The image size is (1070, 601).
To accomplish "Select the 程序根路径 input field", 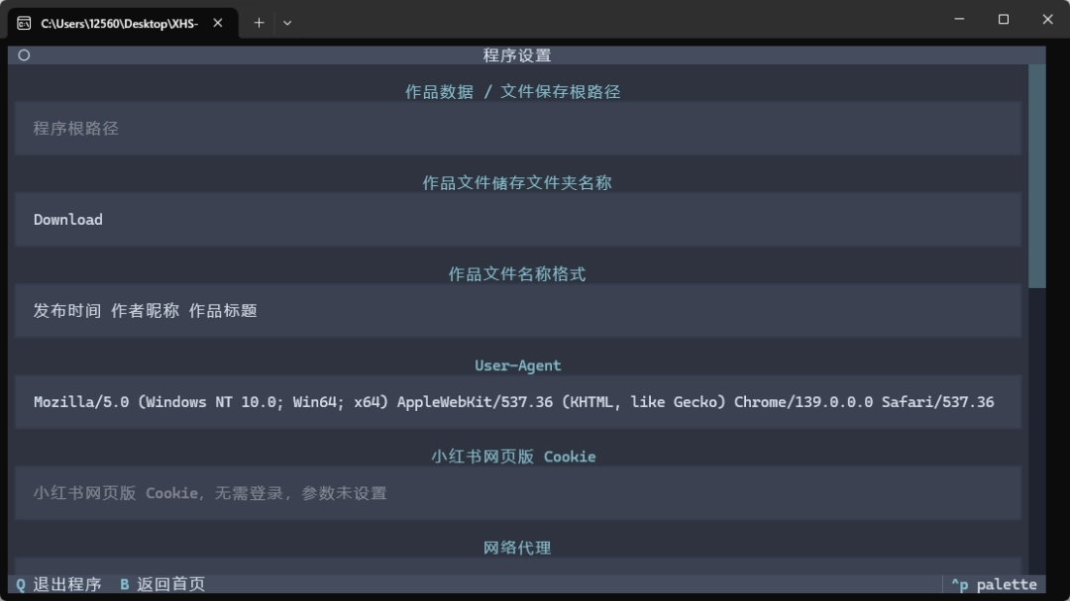I will [515, 128].
